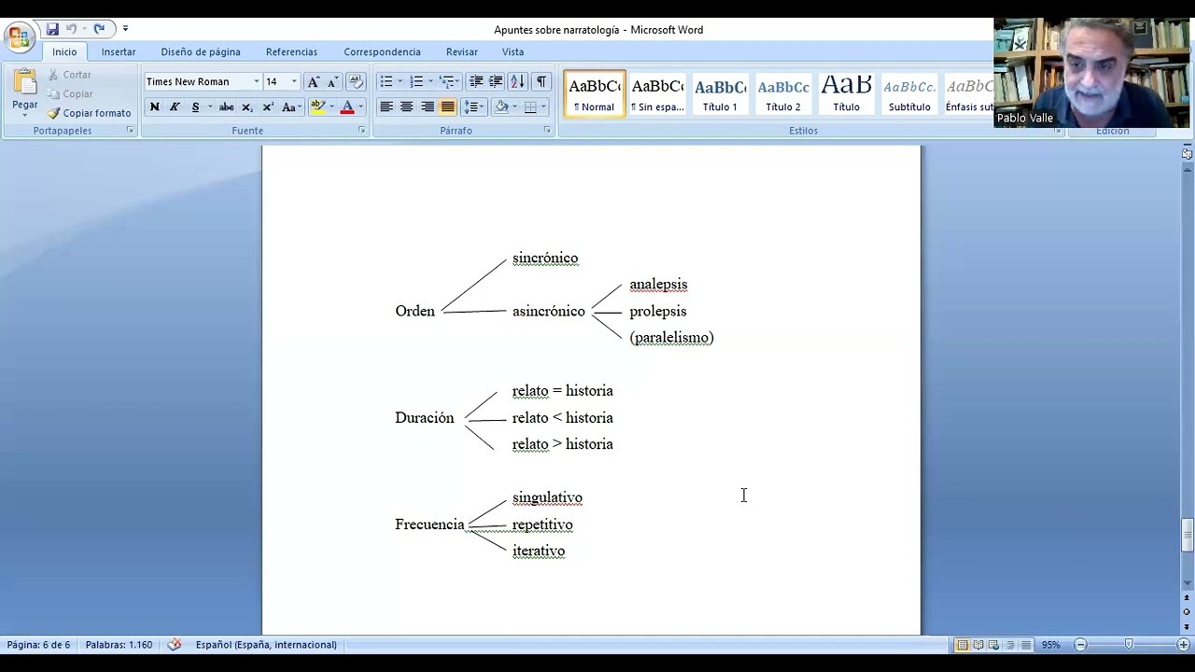Viewport: 1195px width, 672px height.
Task: Switch to full screen reading view
Action: [x=977, y=645]
